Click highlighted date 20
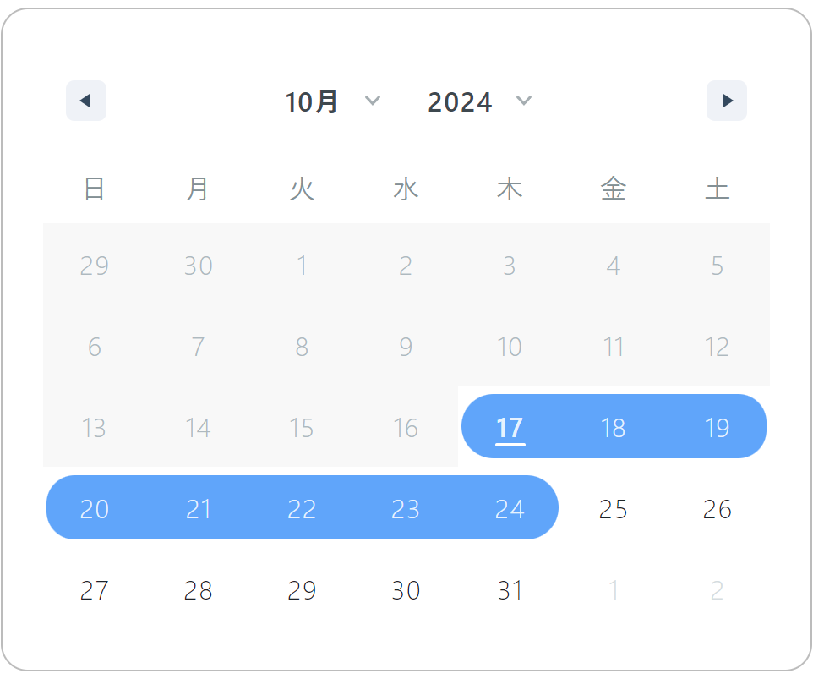Screen dimensions: 813x679 pos(94,508)
